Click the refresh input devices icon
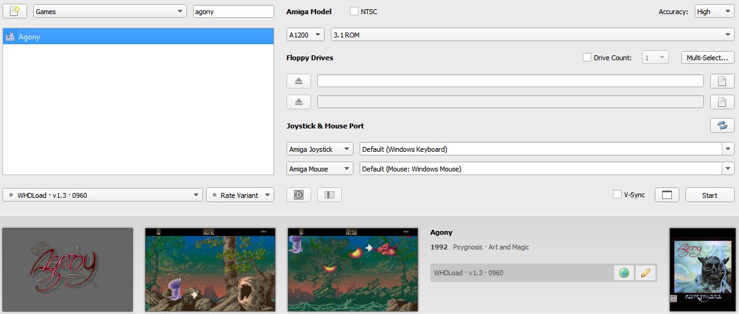This screenshot has width=739, height=314. click(x=722, y=125)
